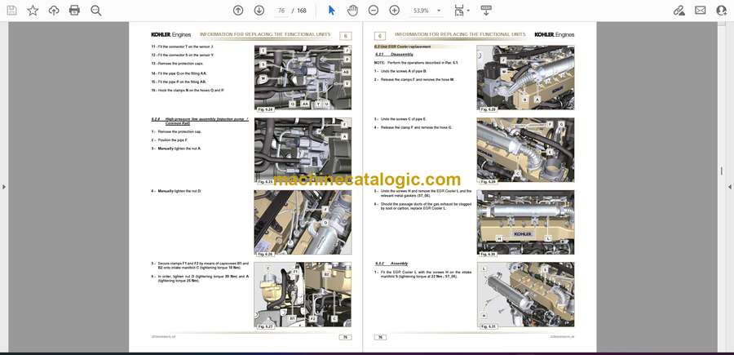Go to the next page
The height and width of the screenshot is (355, 734).
click(x=259, y=11)
